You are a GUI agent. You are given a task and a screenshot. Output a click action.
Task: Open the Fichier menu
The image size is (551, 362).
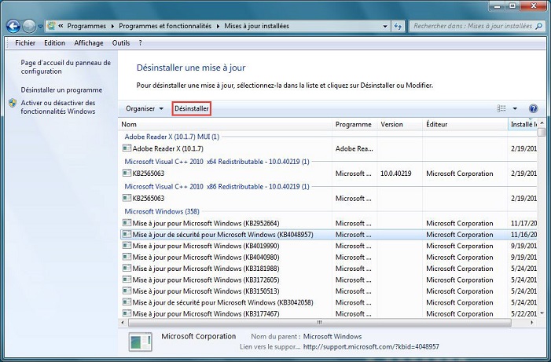(x=25, y=43)
